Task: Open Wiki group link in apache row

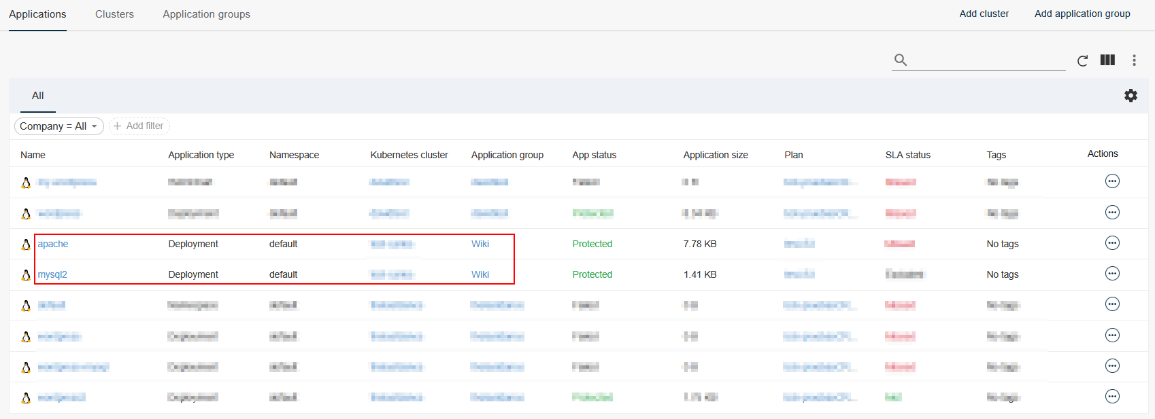Action: (x=480, y=244)
